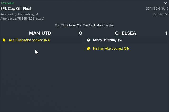169x112 pixels.
Task: Click the attendance figure 75,635
Action: pyautogui.click(x=22, y=19)
